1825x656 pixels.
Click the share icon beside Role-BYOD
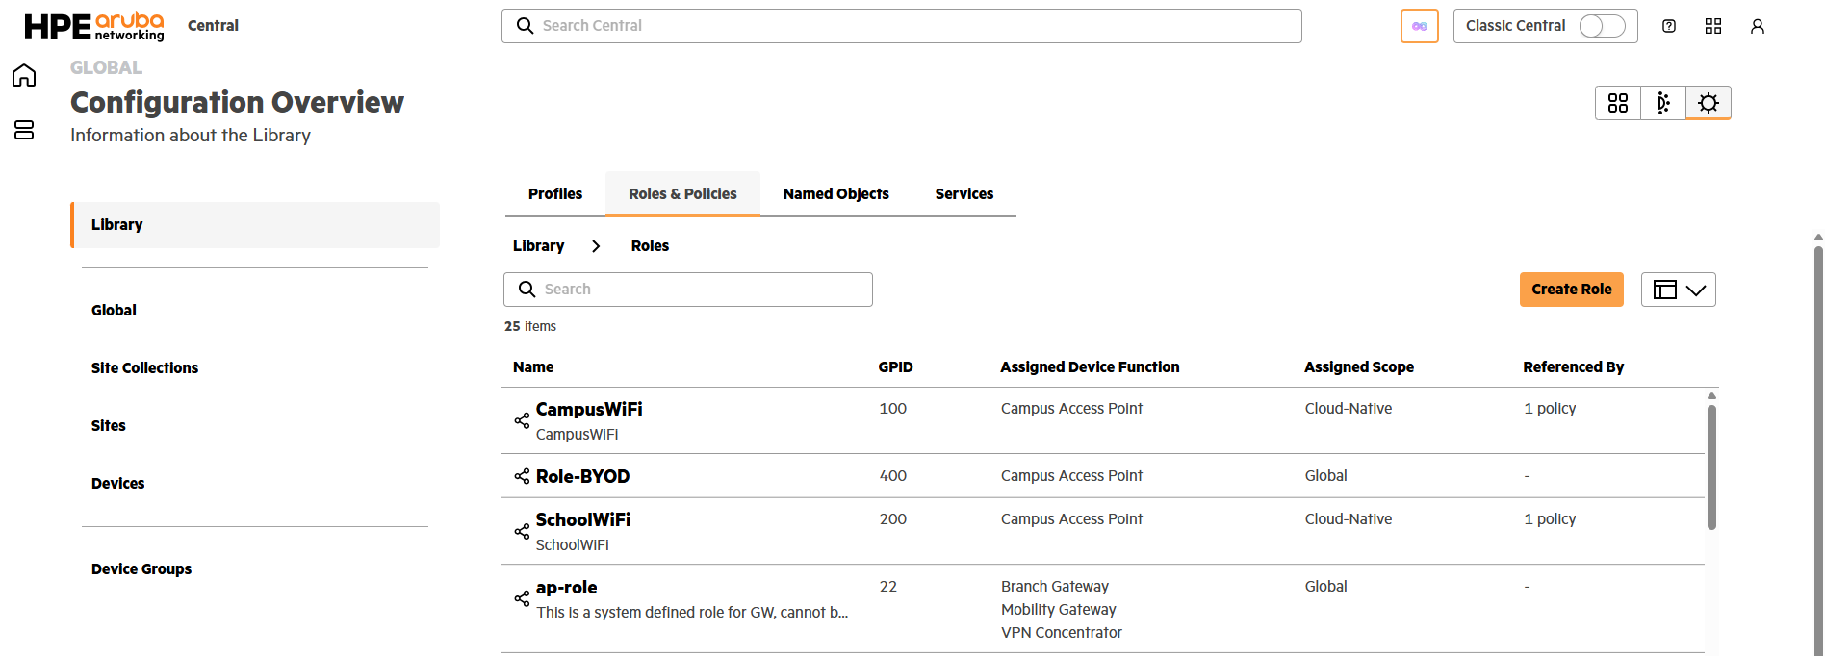tap(522, 476)
